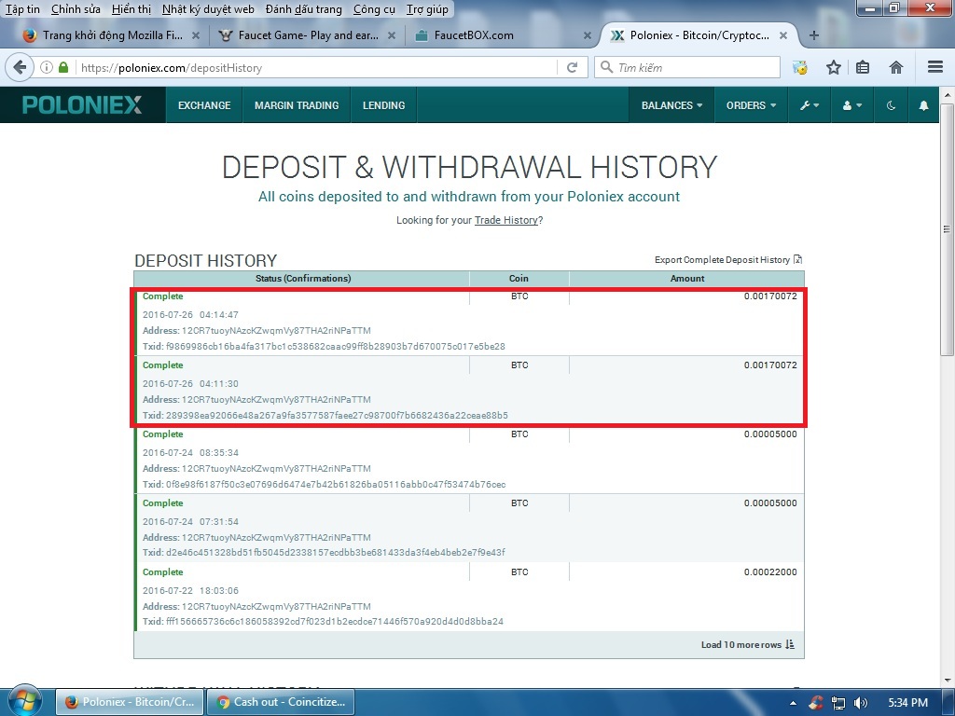Show hidden tray icons arrow
This screenshot has width=955, height=716.
793,703
